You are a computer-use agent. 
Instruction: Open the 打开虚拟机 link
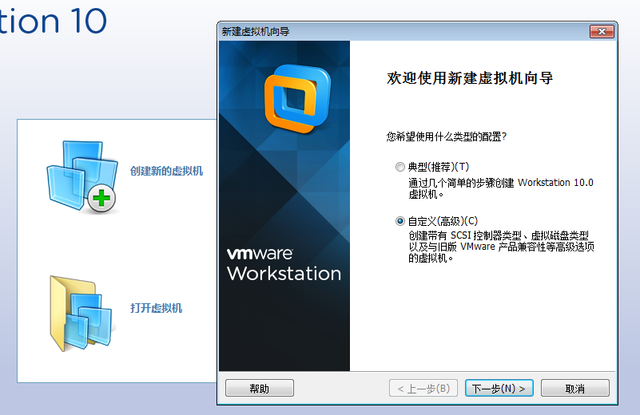coord(157,308)
